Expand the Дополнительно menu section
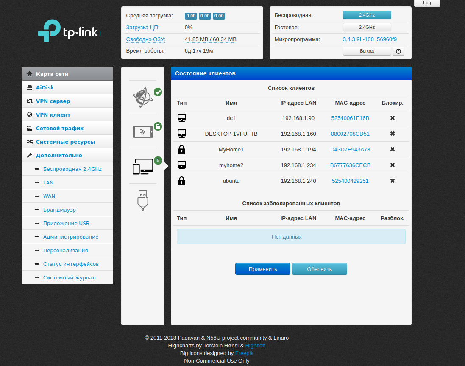Viewport: 465px width, 366px height. point(59,155)
